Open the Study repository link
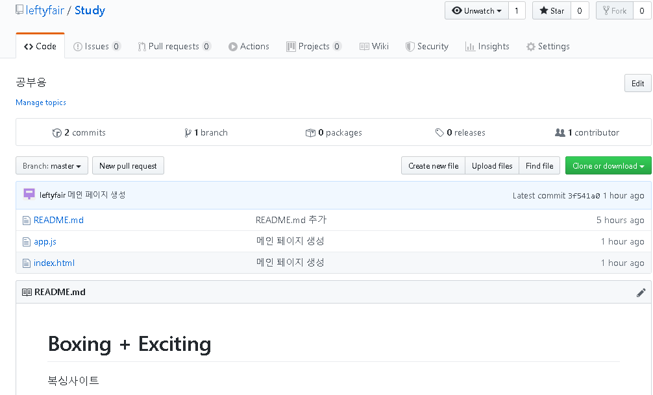The image size is (653, 395). [x=90, y=10]
